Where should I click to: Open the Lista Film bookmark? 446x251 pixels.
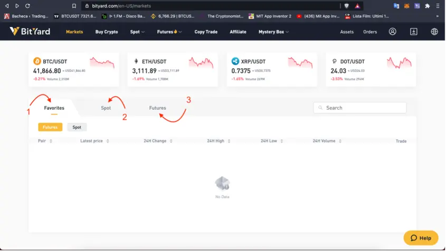(x=367, y=16)
